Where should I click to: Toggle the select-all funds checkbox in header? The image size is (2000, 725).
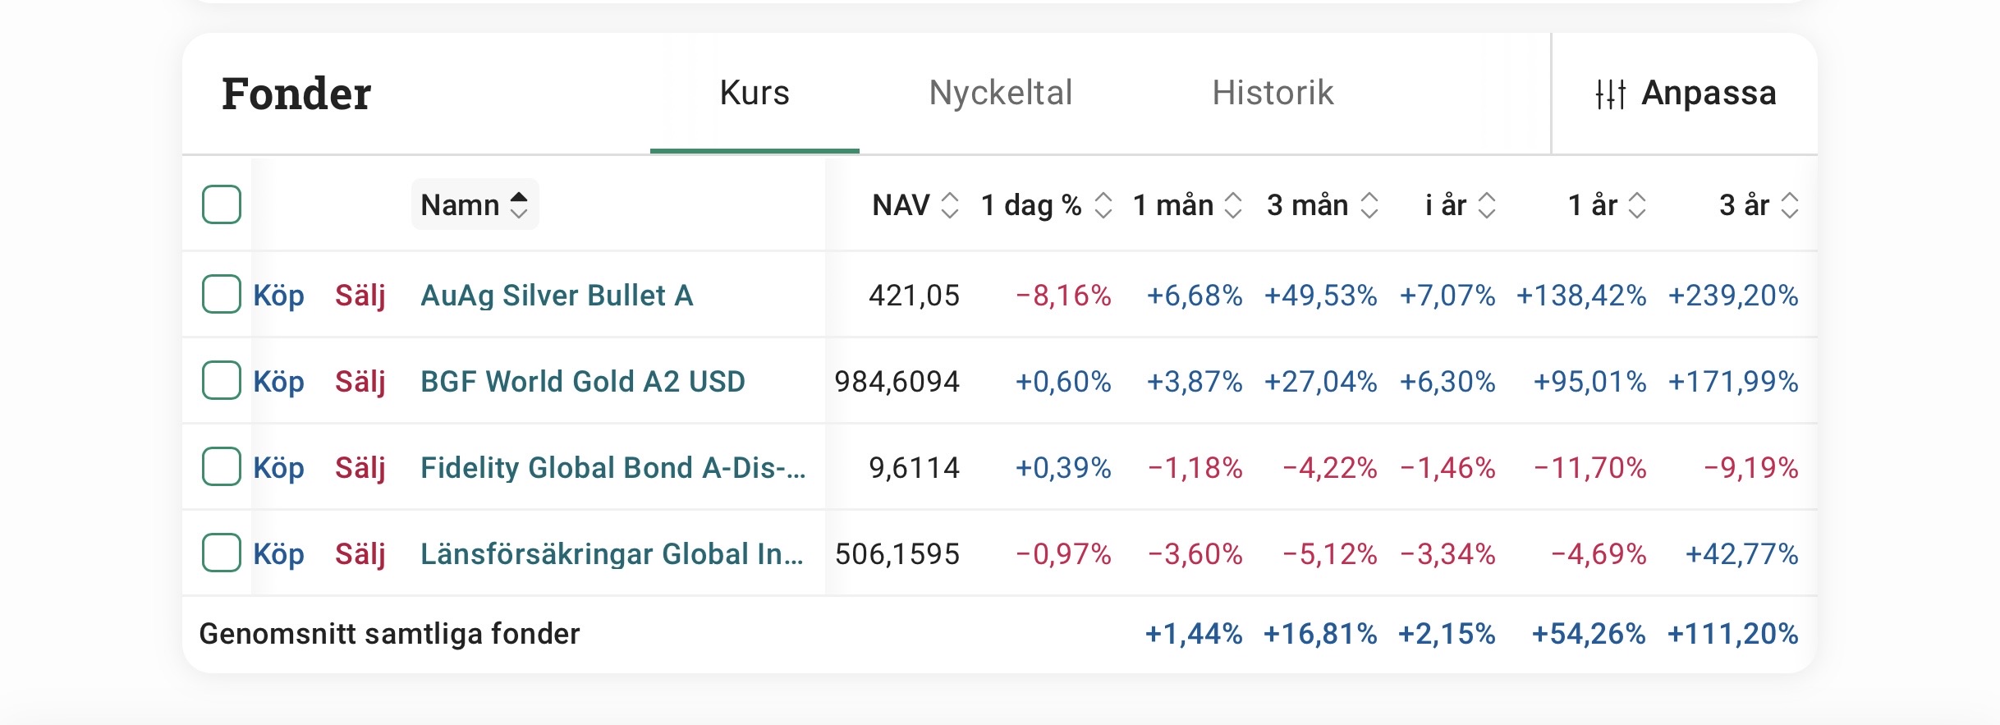(222, 204)
